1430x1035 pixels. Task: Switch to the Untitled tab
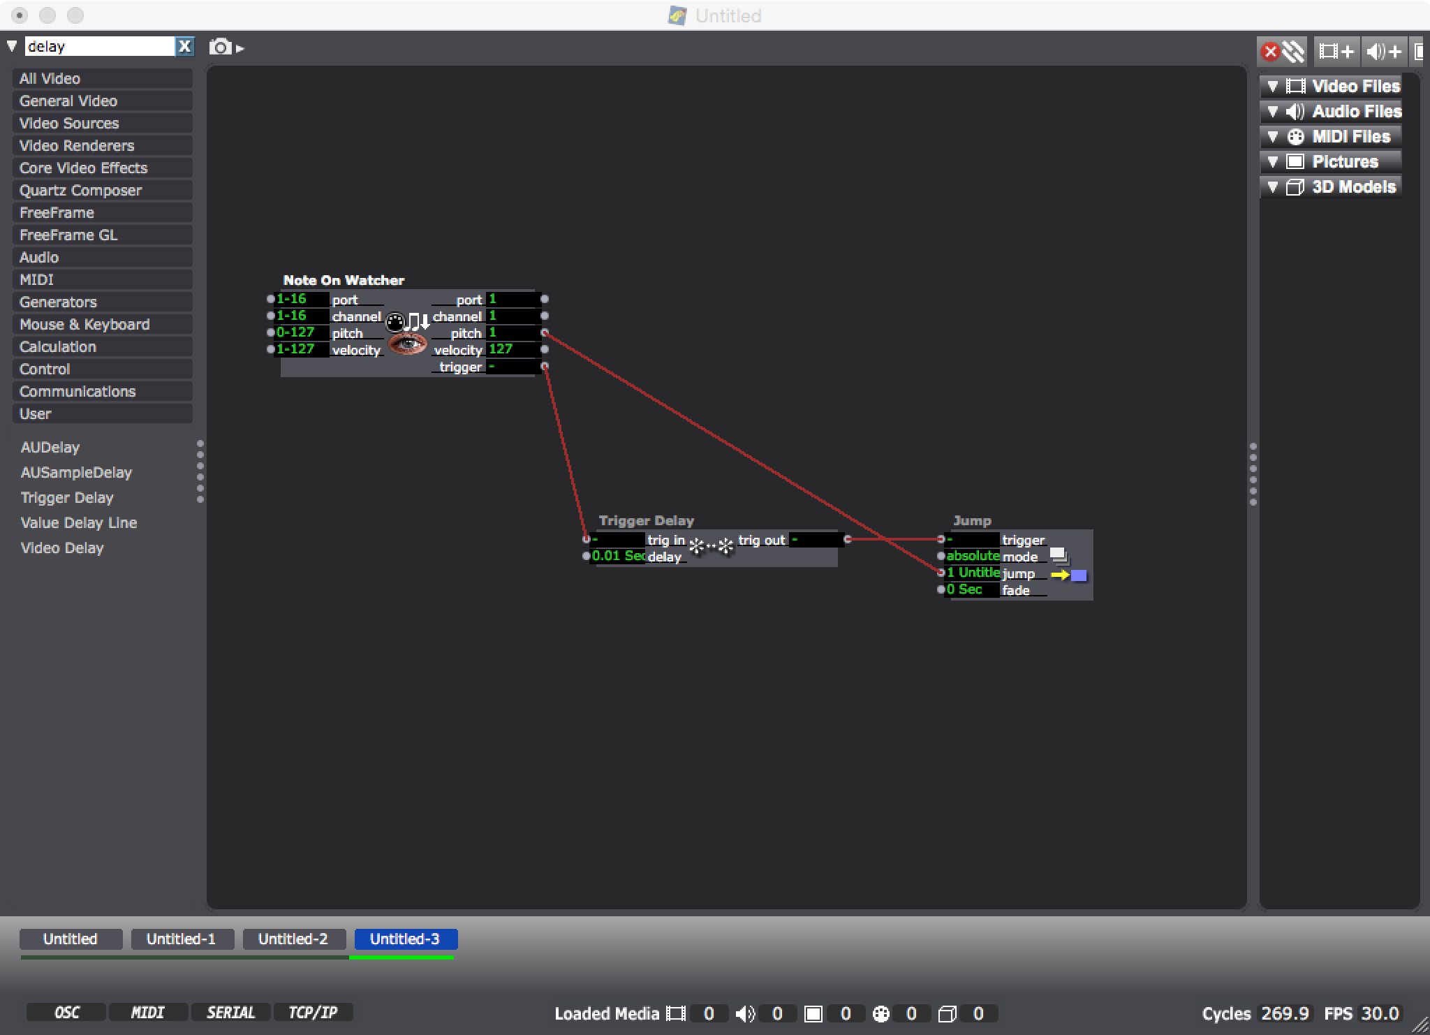tap(71, 939)
